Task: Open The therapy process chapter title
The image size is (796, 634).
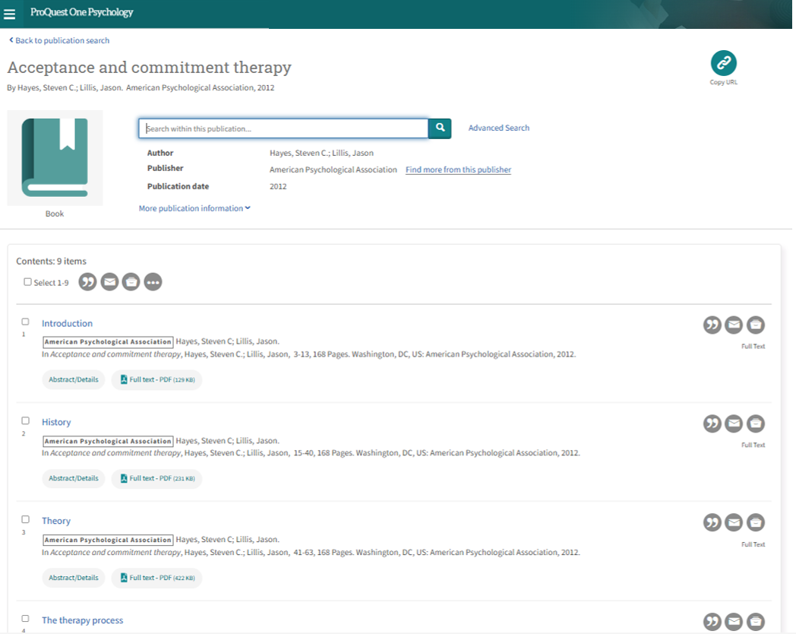Action: coord(82,620)
